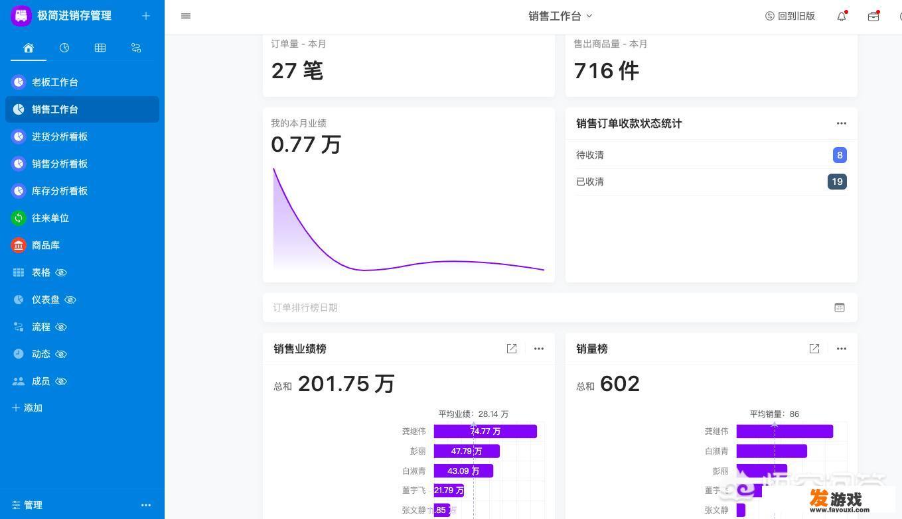Click the 往来单位 green icon
902x519 pixels.
click(19, 218)
